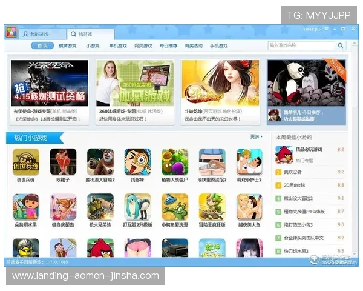Click 光荣使命-游戏专题 title link
Viewport: 363px width, 291px height.
coord(32,112)
